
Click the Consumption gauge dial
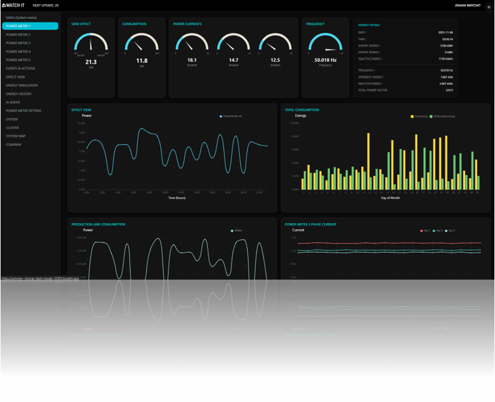coord(141,44)
